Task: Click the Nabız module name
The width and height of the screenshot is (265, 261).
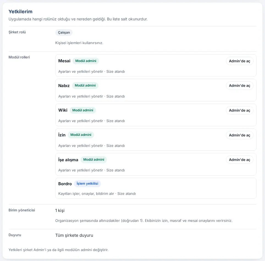Action: click(64, 86)
